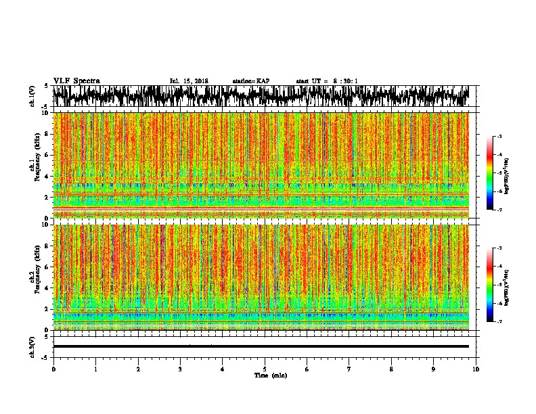Click time axis tick label "10" at right
536x414 pixels.
[x=476, y=369]
